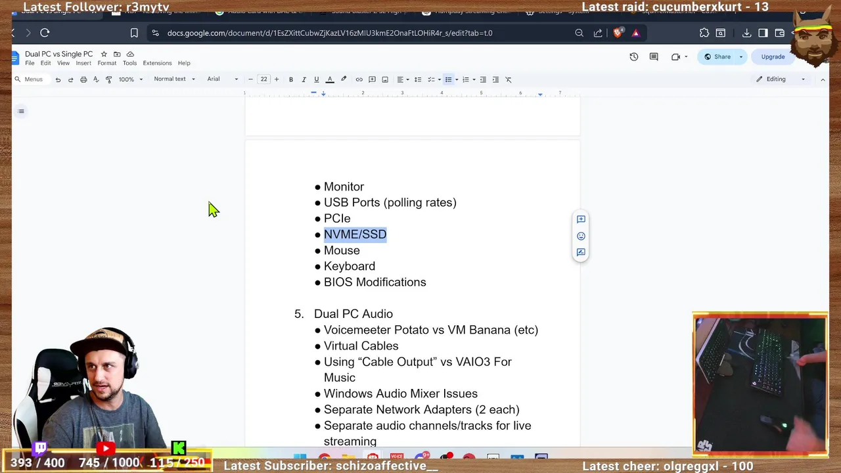Open Brave Rewards triangle icon
Screen dimensions: 841x473
click(635, 33)
